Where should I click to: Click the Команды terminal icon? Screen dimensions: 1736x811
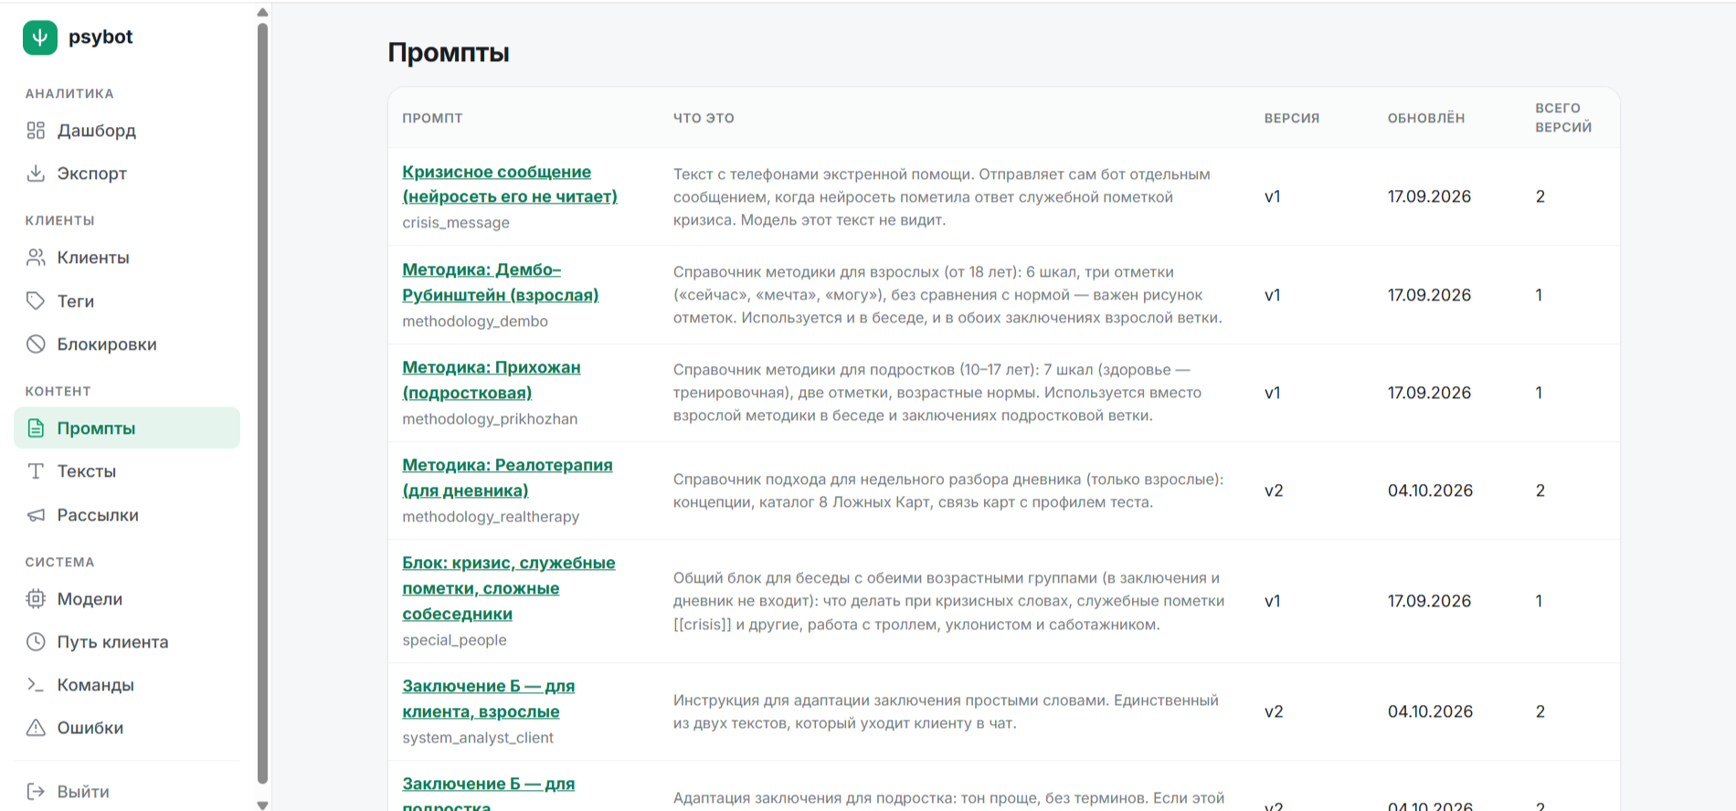click(x=36, y=685)
